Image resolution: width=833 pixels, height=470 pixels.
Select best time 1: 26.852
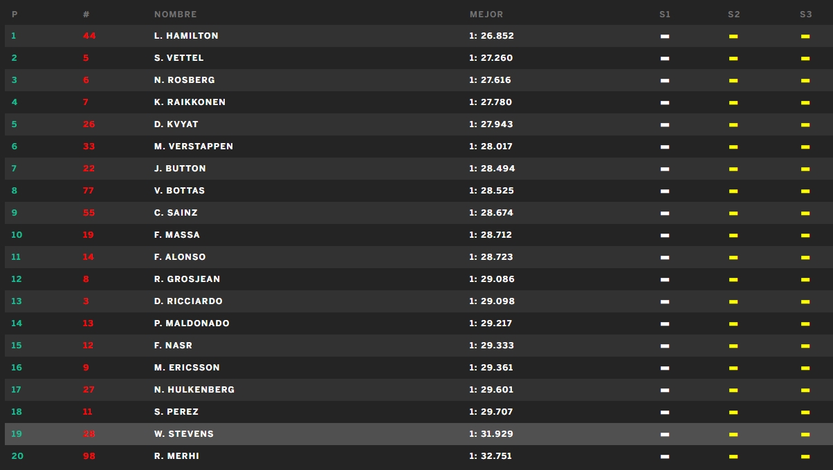pyautogui.click(x=491, y=36)
